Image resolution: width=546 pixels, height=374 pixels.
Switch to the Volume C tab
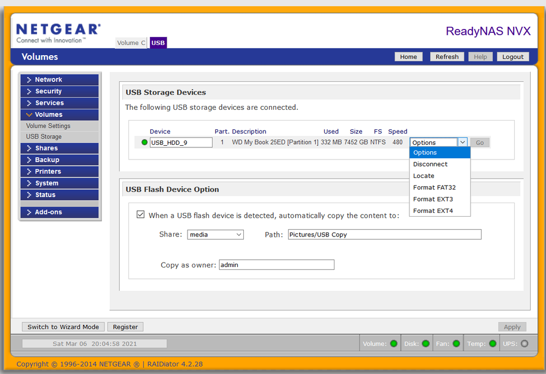(131, 43)
